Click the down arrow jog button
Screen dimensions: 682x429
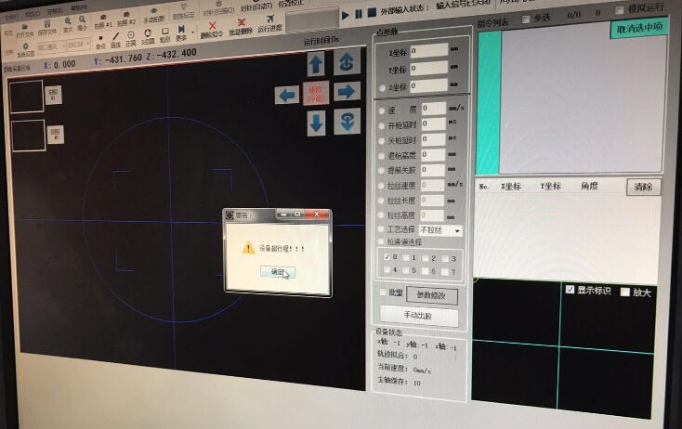[x=317, y=123]
